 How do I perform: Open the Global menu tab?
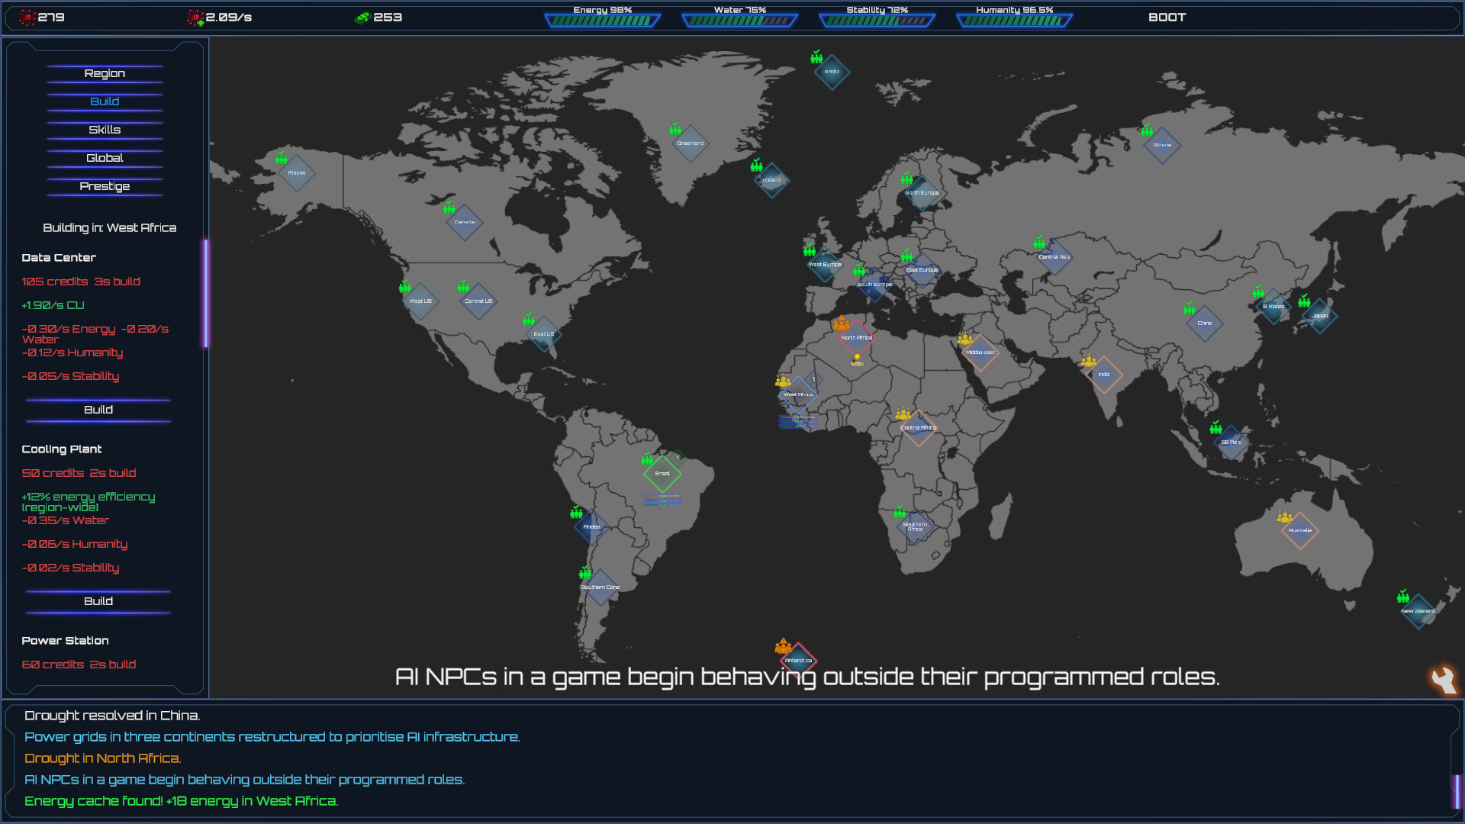(x=105, y=158)
